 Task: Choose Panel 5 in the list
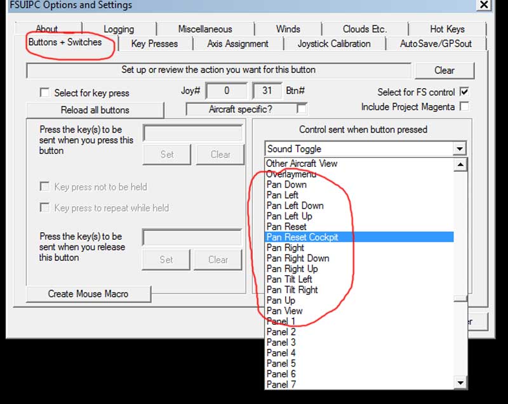tap(359, 363)
